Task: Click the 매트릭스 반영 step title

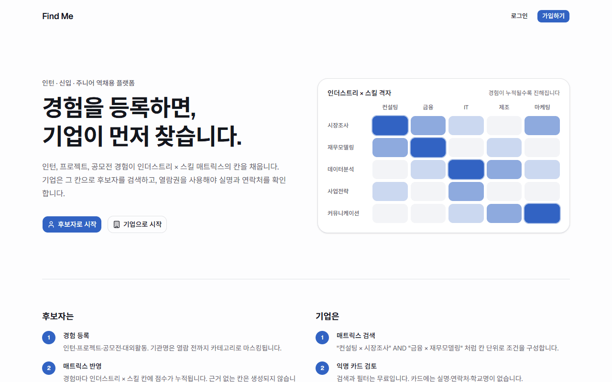Action: click(x=82, y=366)
